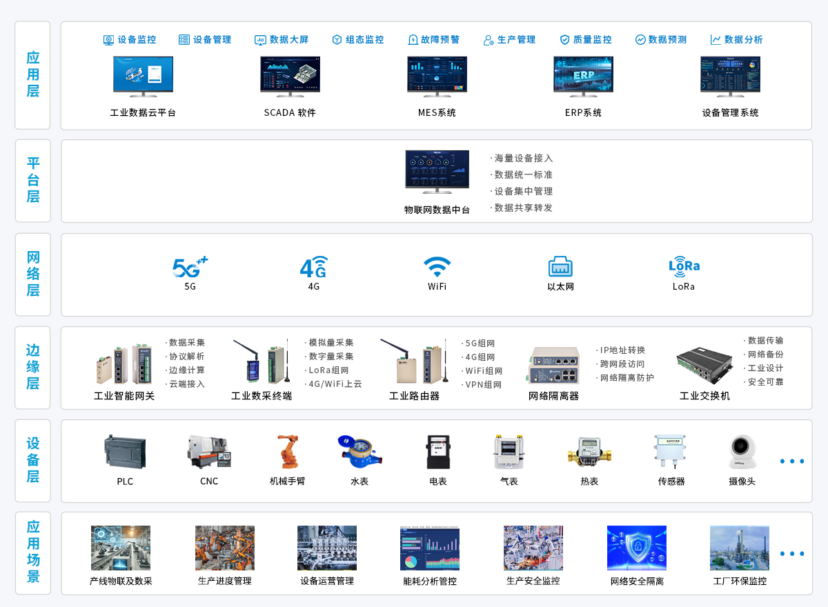
Task: Click the LoRa network icon
Action: [x=684, y=266]
